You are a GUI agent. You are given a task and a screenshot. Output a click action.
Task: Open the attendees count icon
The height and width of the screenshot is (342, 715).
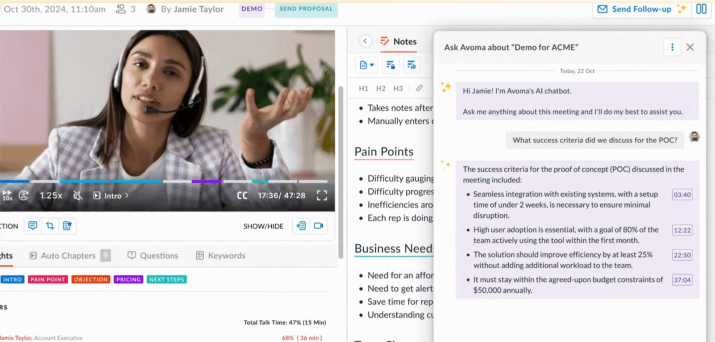coord(125,9)
